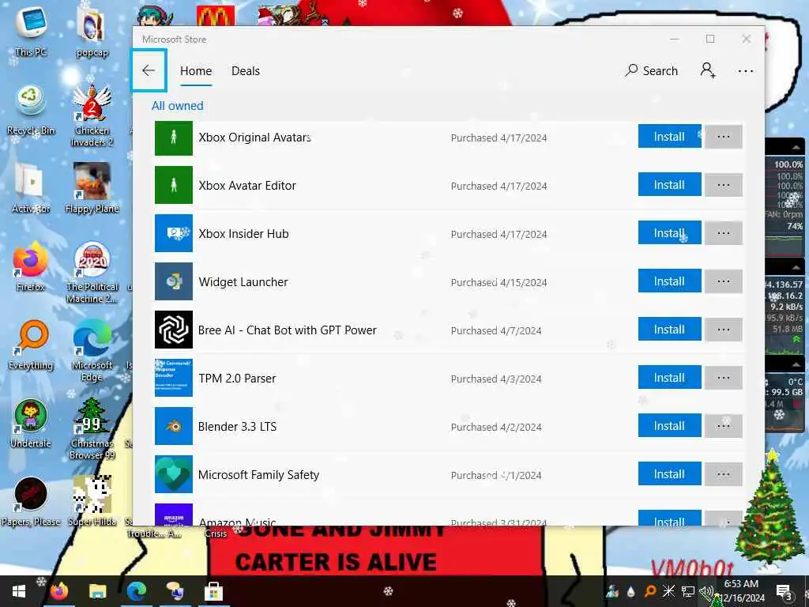The height and width of the screenshot is (607, 809).
Task: Open more options for Widget Launcher
Action: tap(724, 281)
